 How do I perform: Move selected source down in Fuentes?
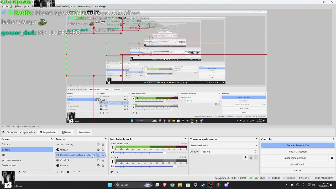79,172
